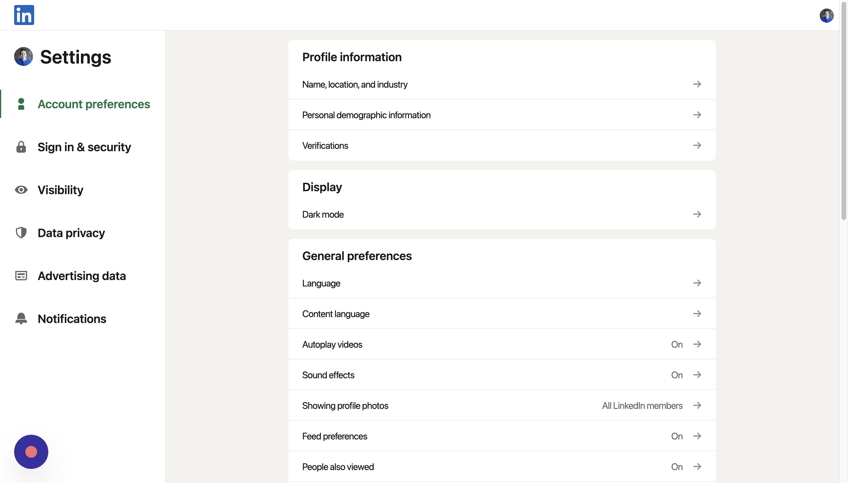Viewport: 848px width, 483px height.
Task: Open profile avatar menu in top right
Action: 826,15
